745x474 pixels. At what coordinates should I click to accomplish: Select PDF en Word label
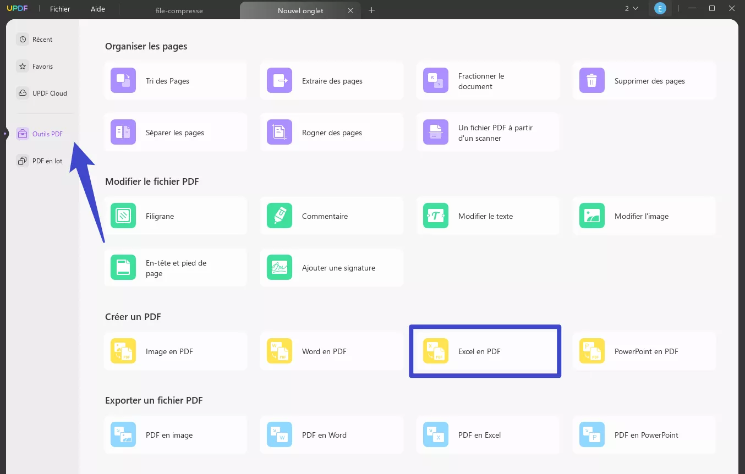(x=324, y=435)
